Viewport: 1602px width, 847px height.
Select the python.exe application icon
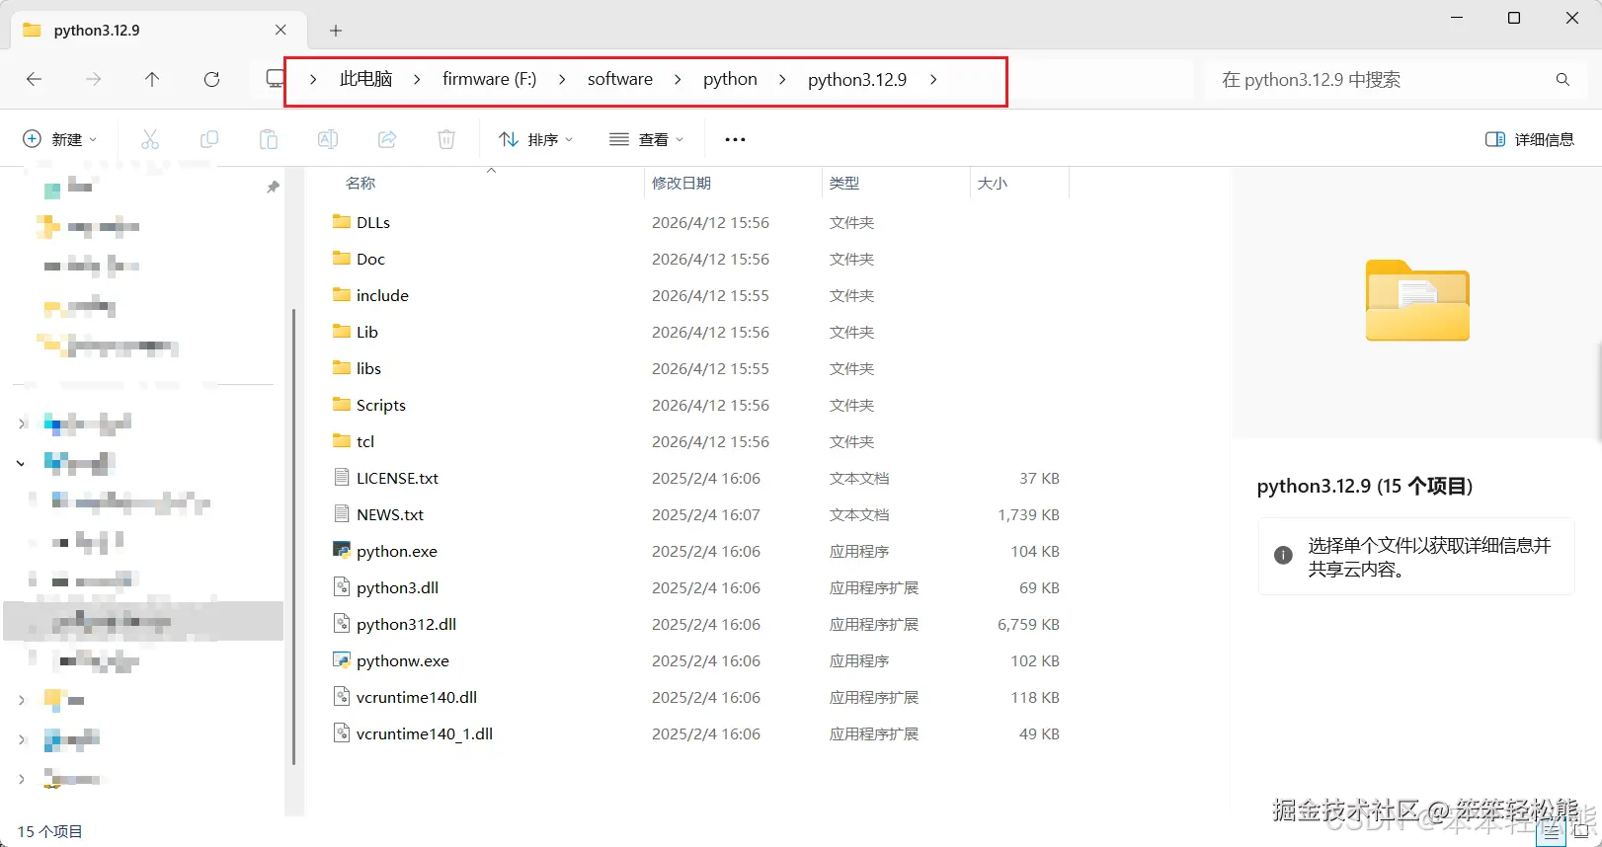pyautogui.click(x=342, y=550)
